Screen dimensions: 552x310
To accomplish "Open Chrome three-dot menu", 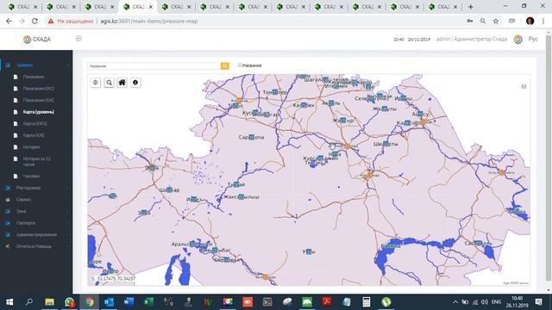I will [x=543, y=21].
